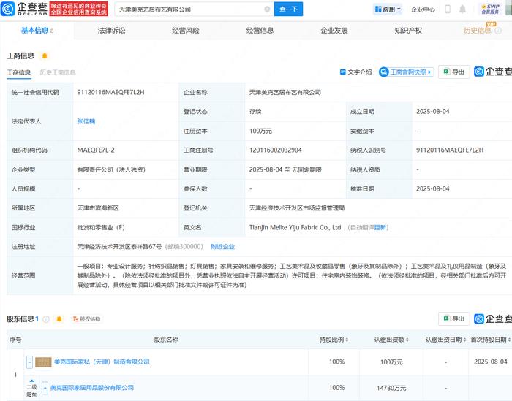512x401 pixels.
Task: Open 股权结构 link
Action: point(87,319)
